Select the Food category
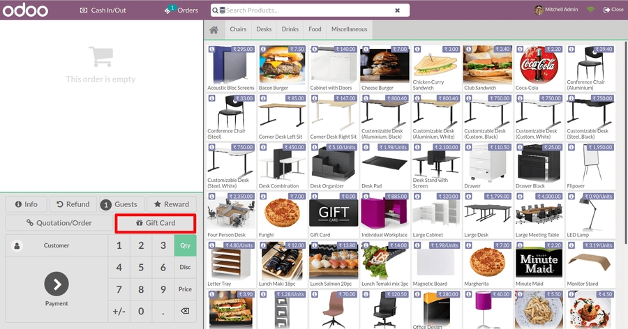This screenshot has height=329, width=628. (315, 29)
